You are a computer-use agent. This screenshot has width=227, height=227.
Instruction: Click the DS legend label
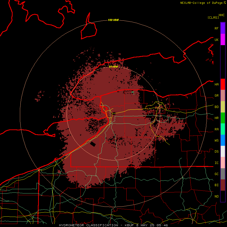pyautogui.click(x=216, y=152)
